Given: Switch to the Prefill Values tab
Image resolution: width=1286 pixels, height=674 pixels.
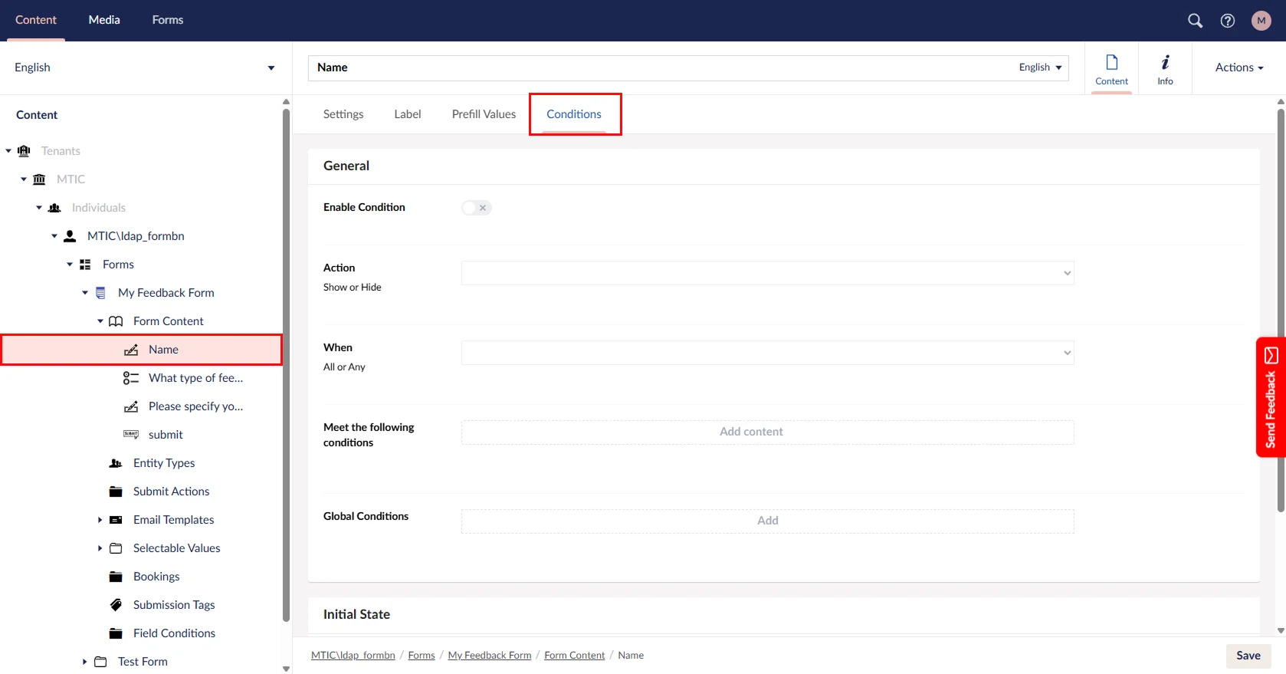Looking at the screenshot, I should 484,114.
